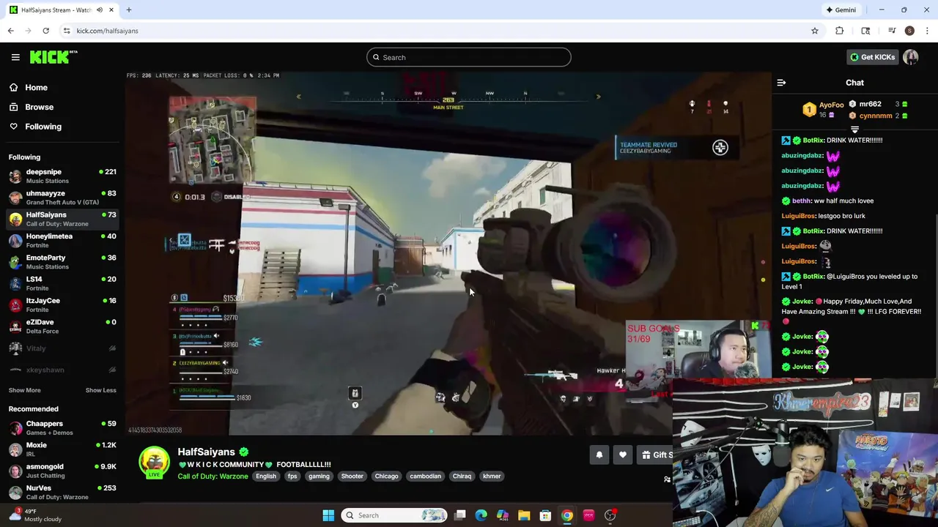Click username bethh in chat
The image size is (938, 527).
tap(801, 201)
